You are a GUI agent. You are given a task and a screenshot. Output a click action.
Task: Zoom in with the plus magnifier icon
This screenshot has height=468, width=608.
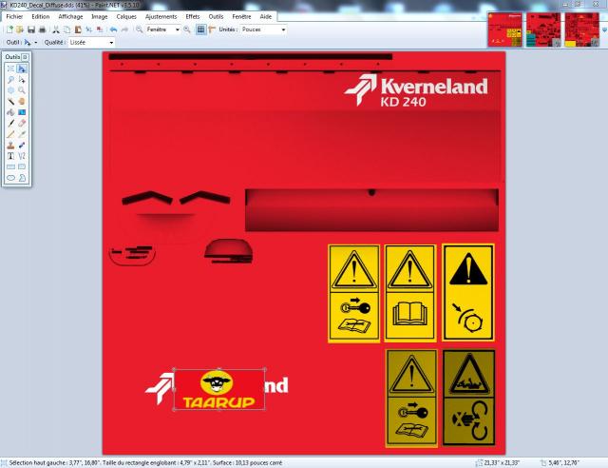pos(187,29)
